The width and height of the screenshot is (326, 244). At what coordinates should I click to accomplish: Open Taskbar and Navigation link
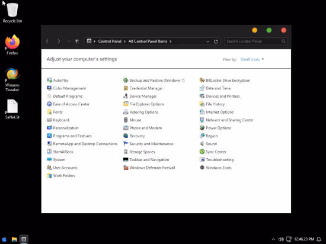(149, 160)
